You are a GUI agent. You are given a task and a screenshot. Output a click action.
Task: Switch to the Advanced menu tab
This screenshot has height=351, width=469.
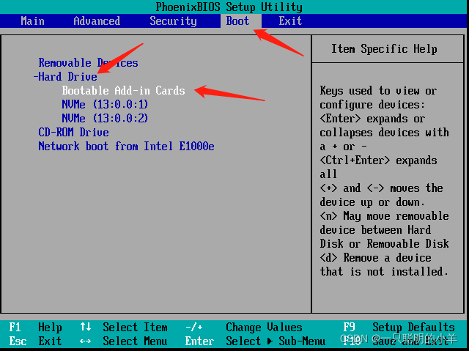97,21
